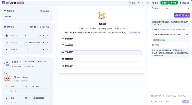The width and height of the screenshot is (192, 105).
Task: Delete the 工作经验 row with trash icon
Action: tap(44, 36)
